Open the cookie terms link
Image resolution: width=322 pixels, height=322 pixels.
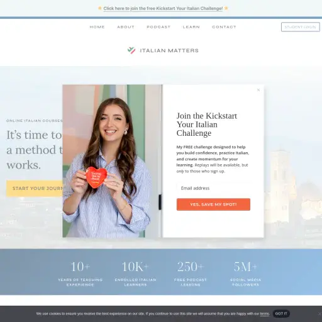pos(265,314)
